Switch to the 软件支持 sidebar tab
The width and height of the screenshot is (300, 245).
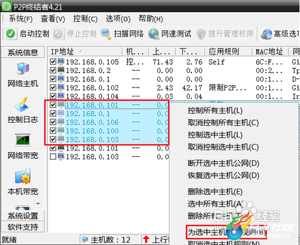[x=23, y=226]
